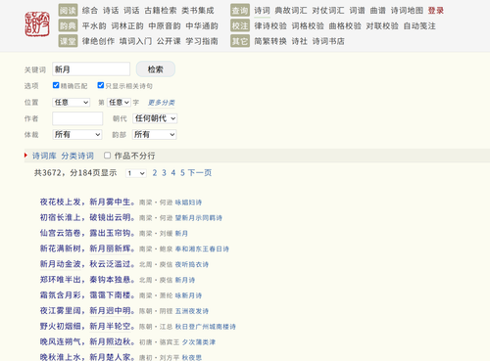
Task: Toggle the 精确匹配 checkbox
Action: point(56,85)
